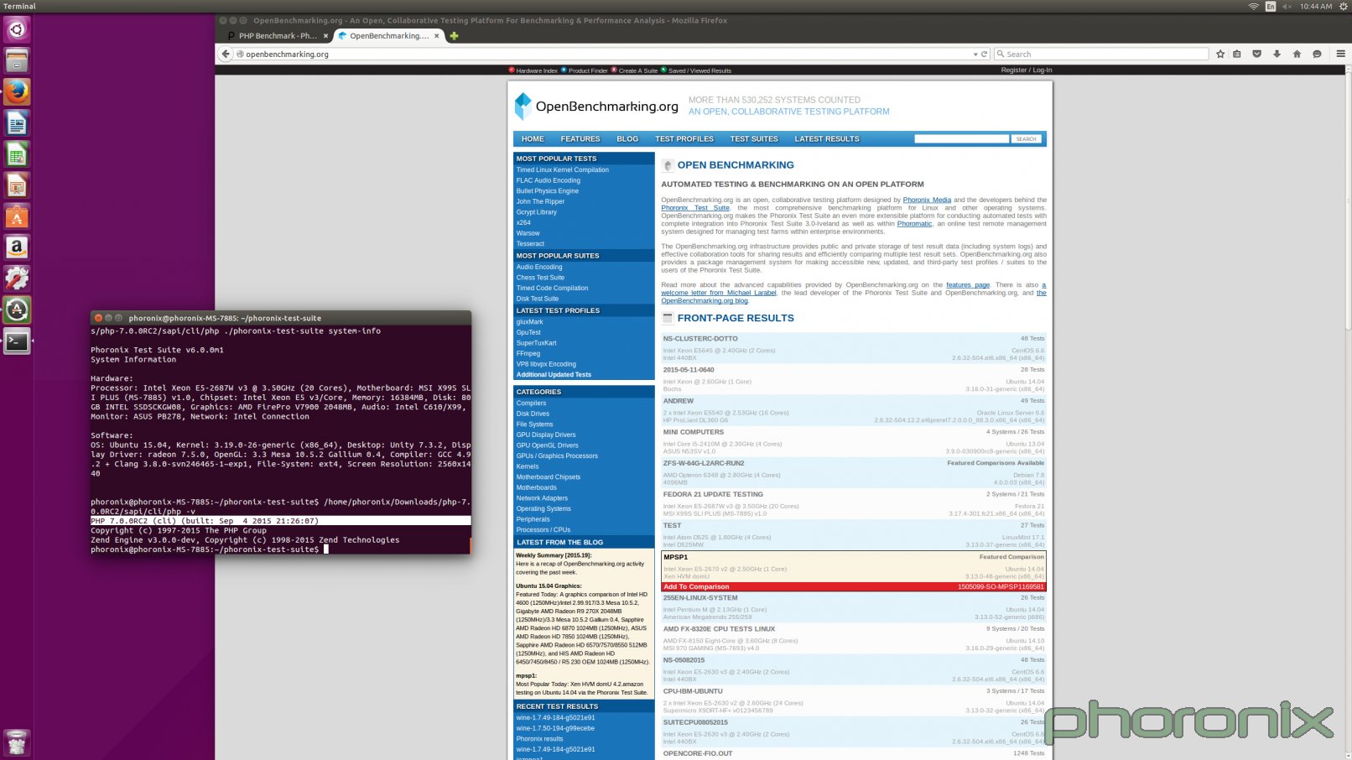Click site search text field
1352x760 pixels.
coord(962,139)
